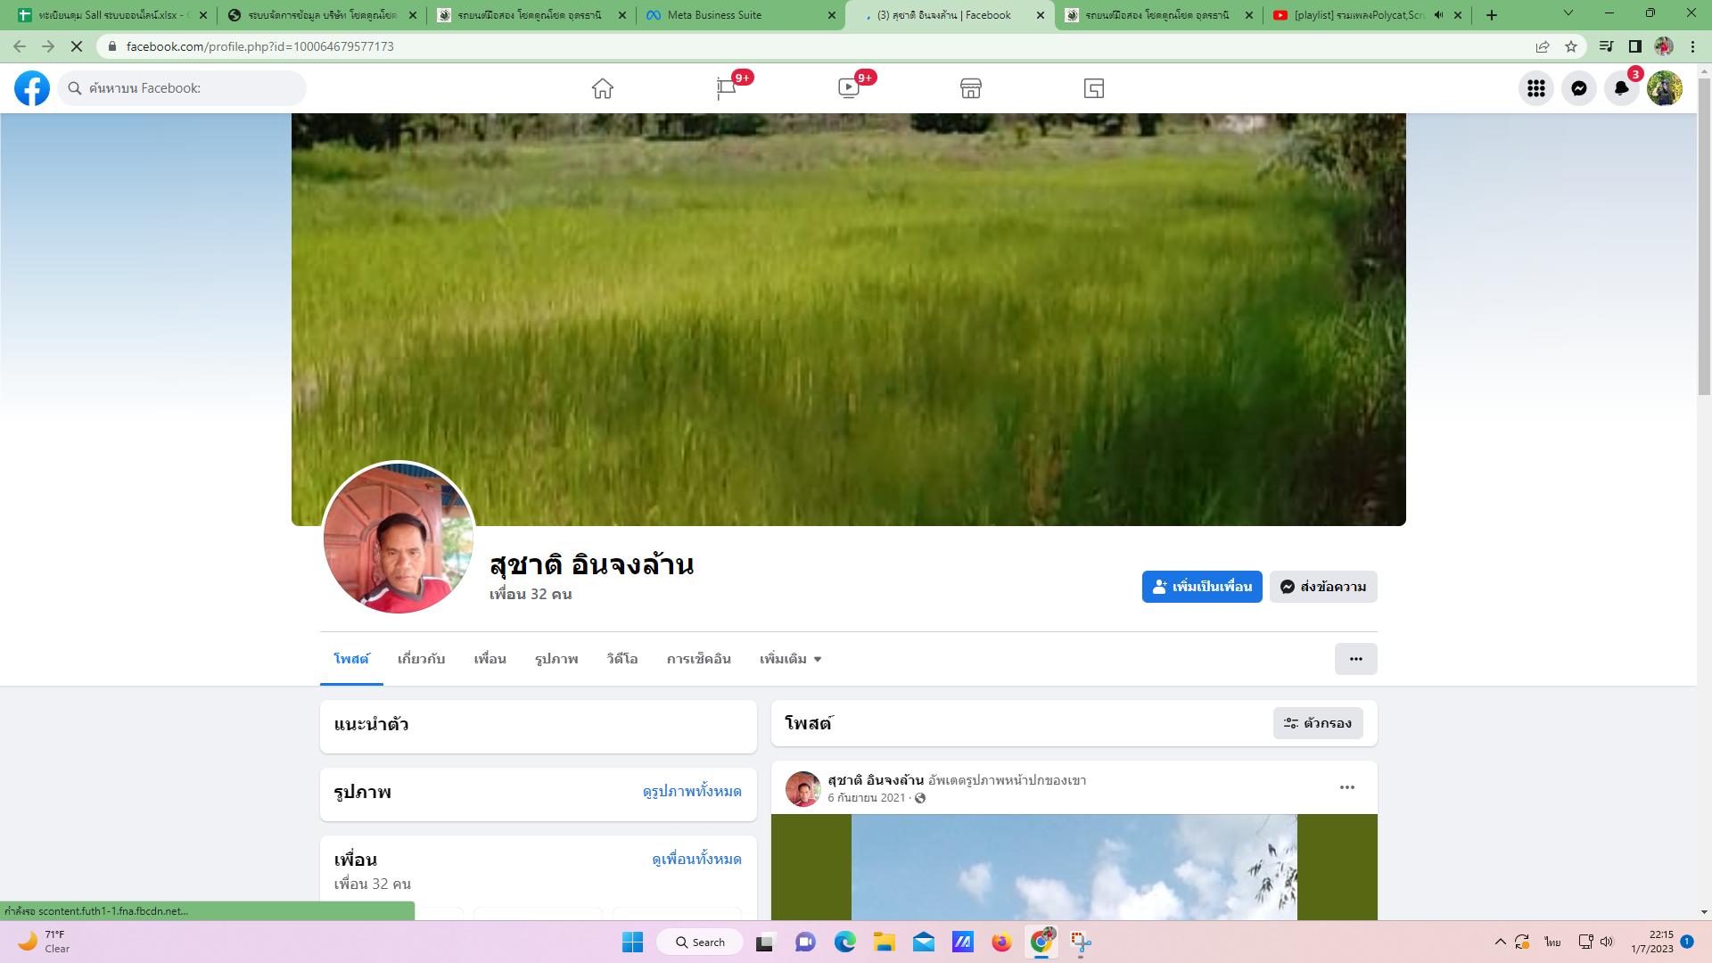Open the notifications bell icon
The height and width of the screenshot is (963, 1712).
click(x=1621, y=88)
